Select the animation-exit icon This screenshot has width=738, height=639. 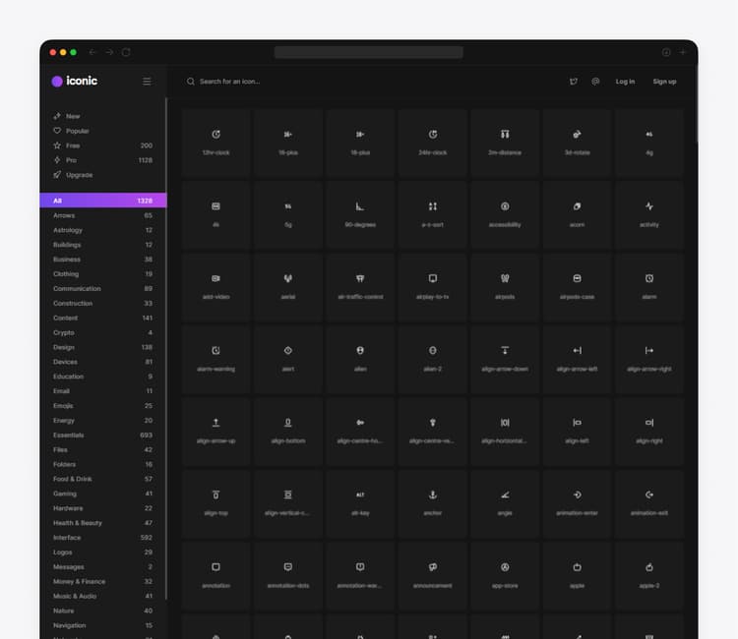click(649, 504)
